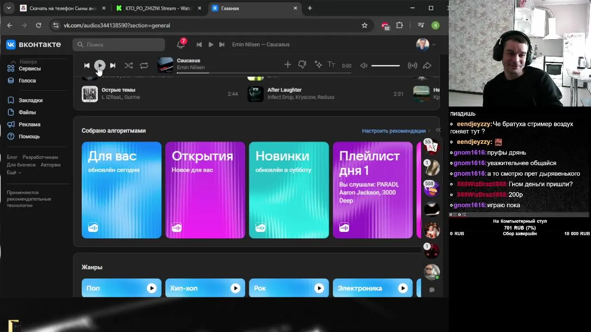Collapse the chat sidebar with double chevron
Screen dimensions: 591x332
pos(438,130)
